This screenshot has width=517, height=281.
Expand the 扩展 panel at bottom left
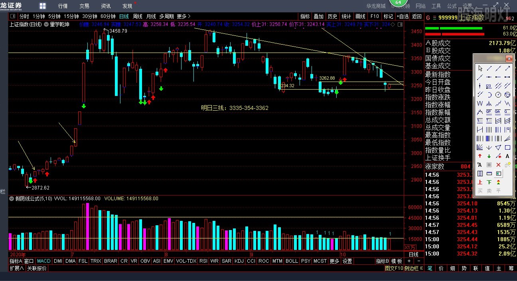17,268
